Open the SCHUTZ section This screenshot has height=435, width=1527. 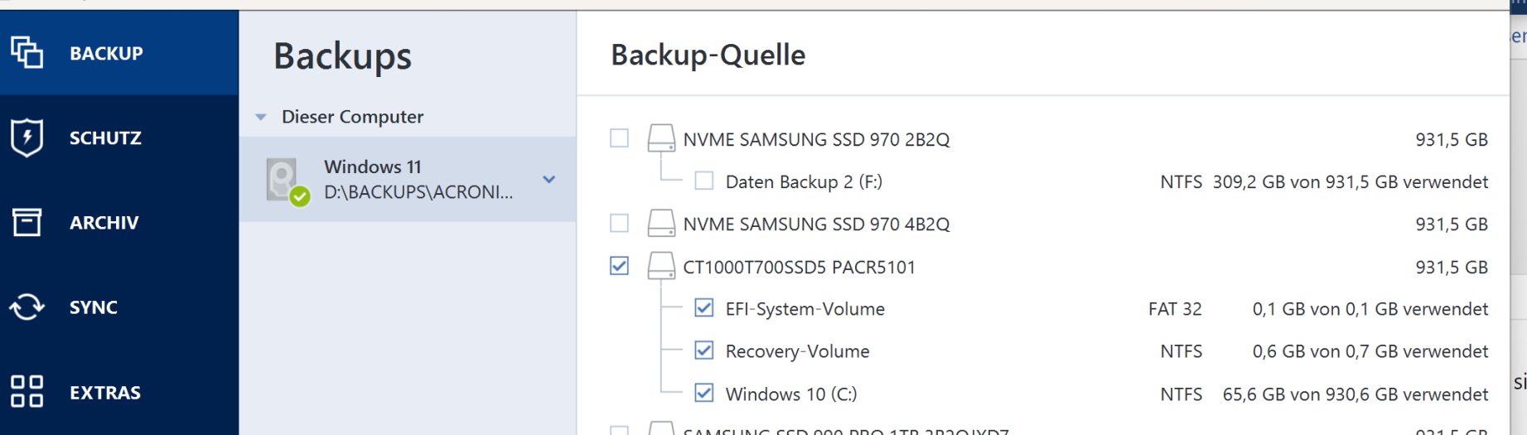pyautogui.click(x=105, y=138)
